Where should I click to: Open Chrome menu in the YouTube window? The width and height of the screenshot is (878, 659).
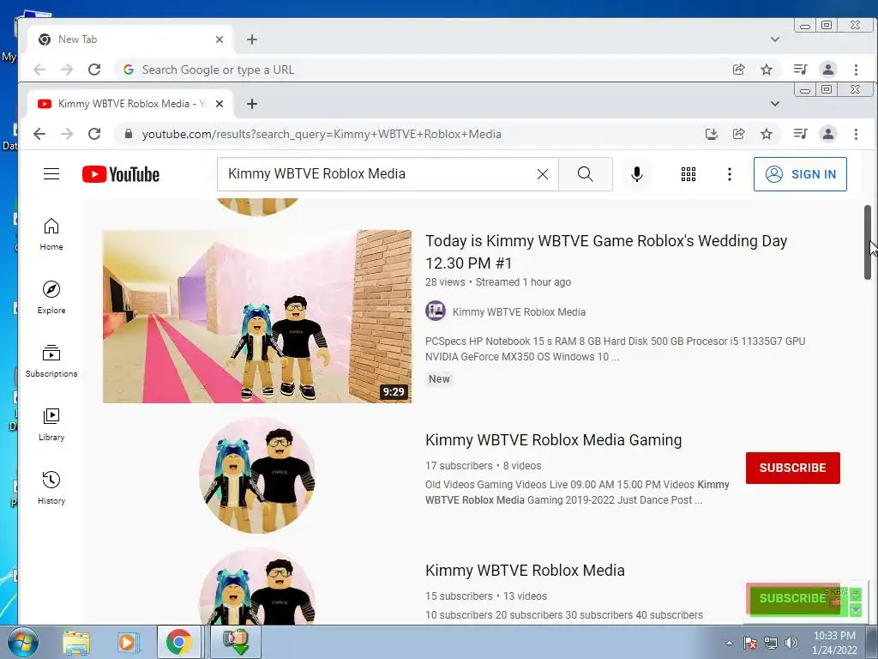click(856, 134)
